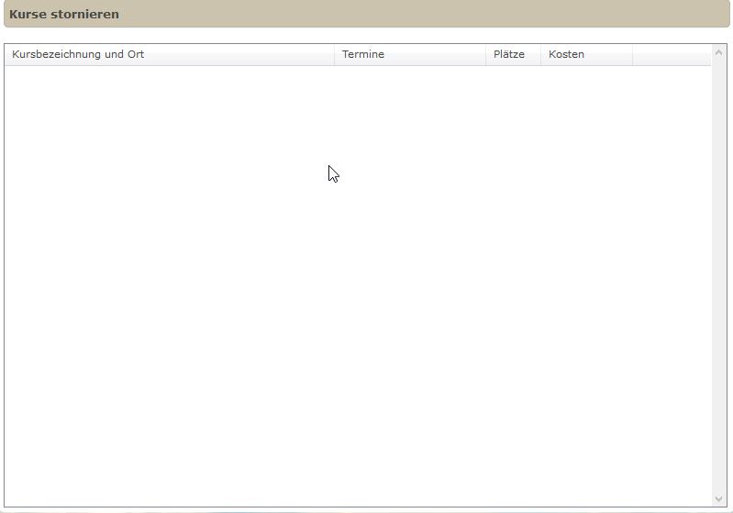This screenshot has width=733, height=513.
Task: Click the Termine column header
Action: (410, 55)
